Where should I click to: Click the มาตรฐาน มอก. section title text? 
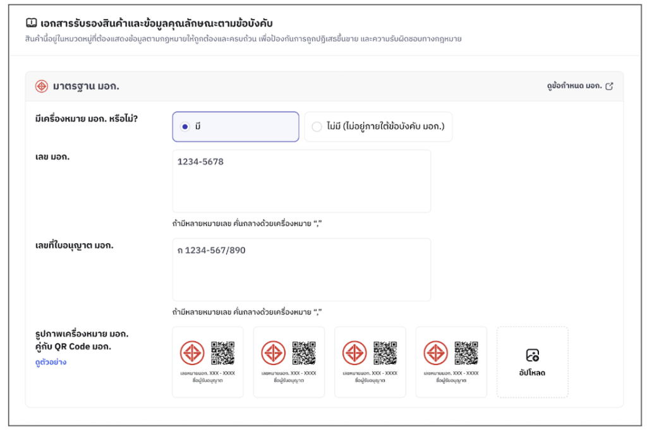[x=87, y=87]
